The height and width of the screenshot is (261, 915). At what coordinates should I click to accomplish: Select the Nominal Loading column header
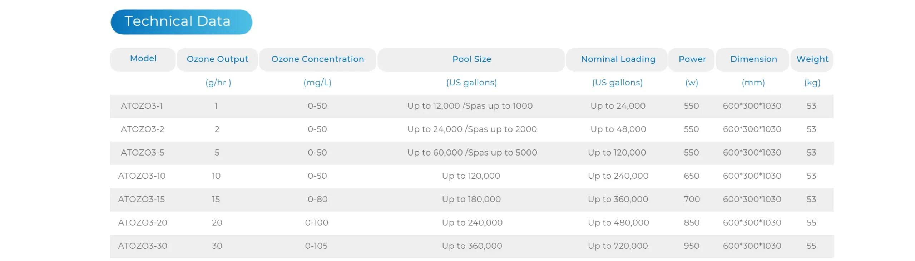(618, 59)
